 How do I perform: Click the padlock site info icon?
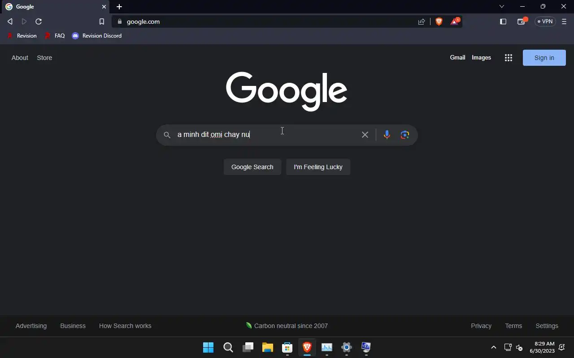(119, 21)
